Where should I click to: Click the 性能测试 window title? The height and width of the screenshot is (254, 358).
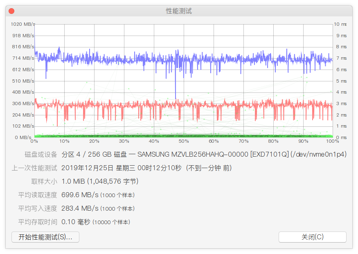[179, 11]
